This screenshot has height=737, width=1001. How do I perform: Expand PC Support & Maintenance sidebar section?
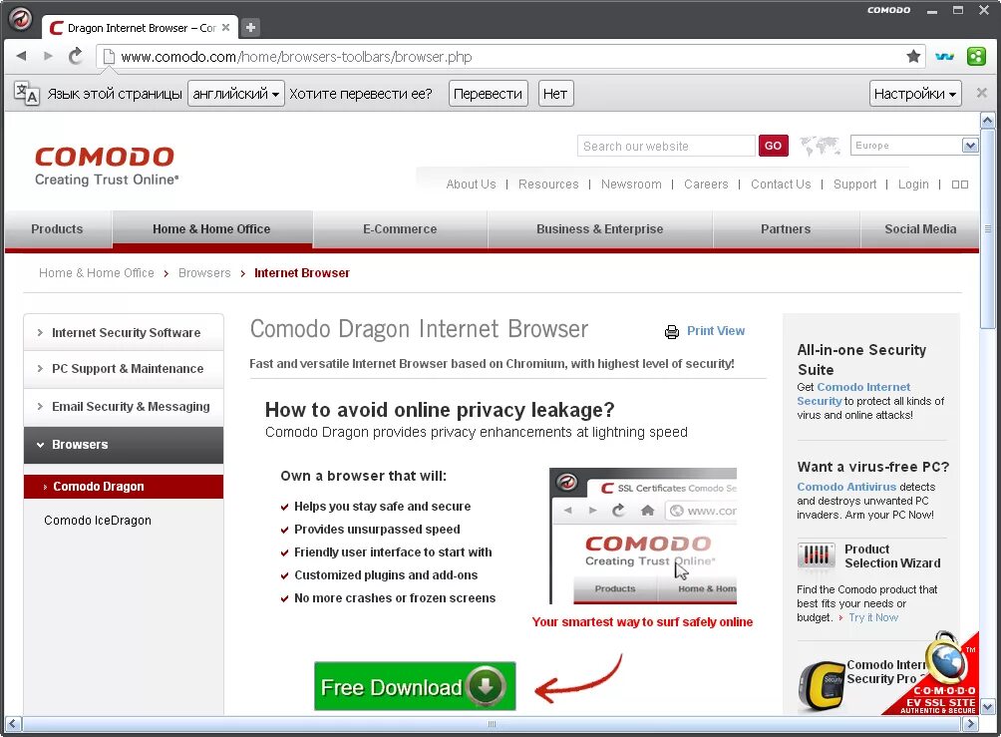(124, 369)
